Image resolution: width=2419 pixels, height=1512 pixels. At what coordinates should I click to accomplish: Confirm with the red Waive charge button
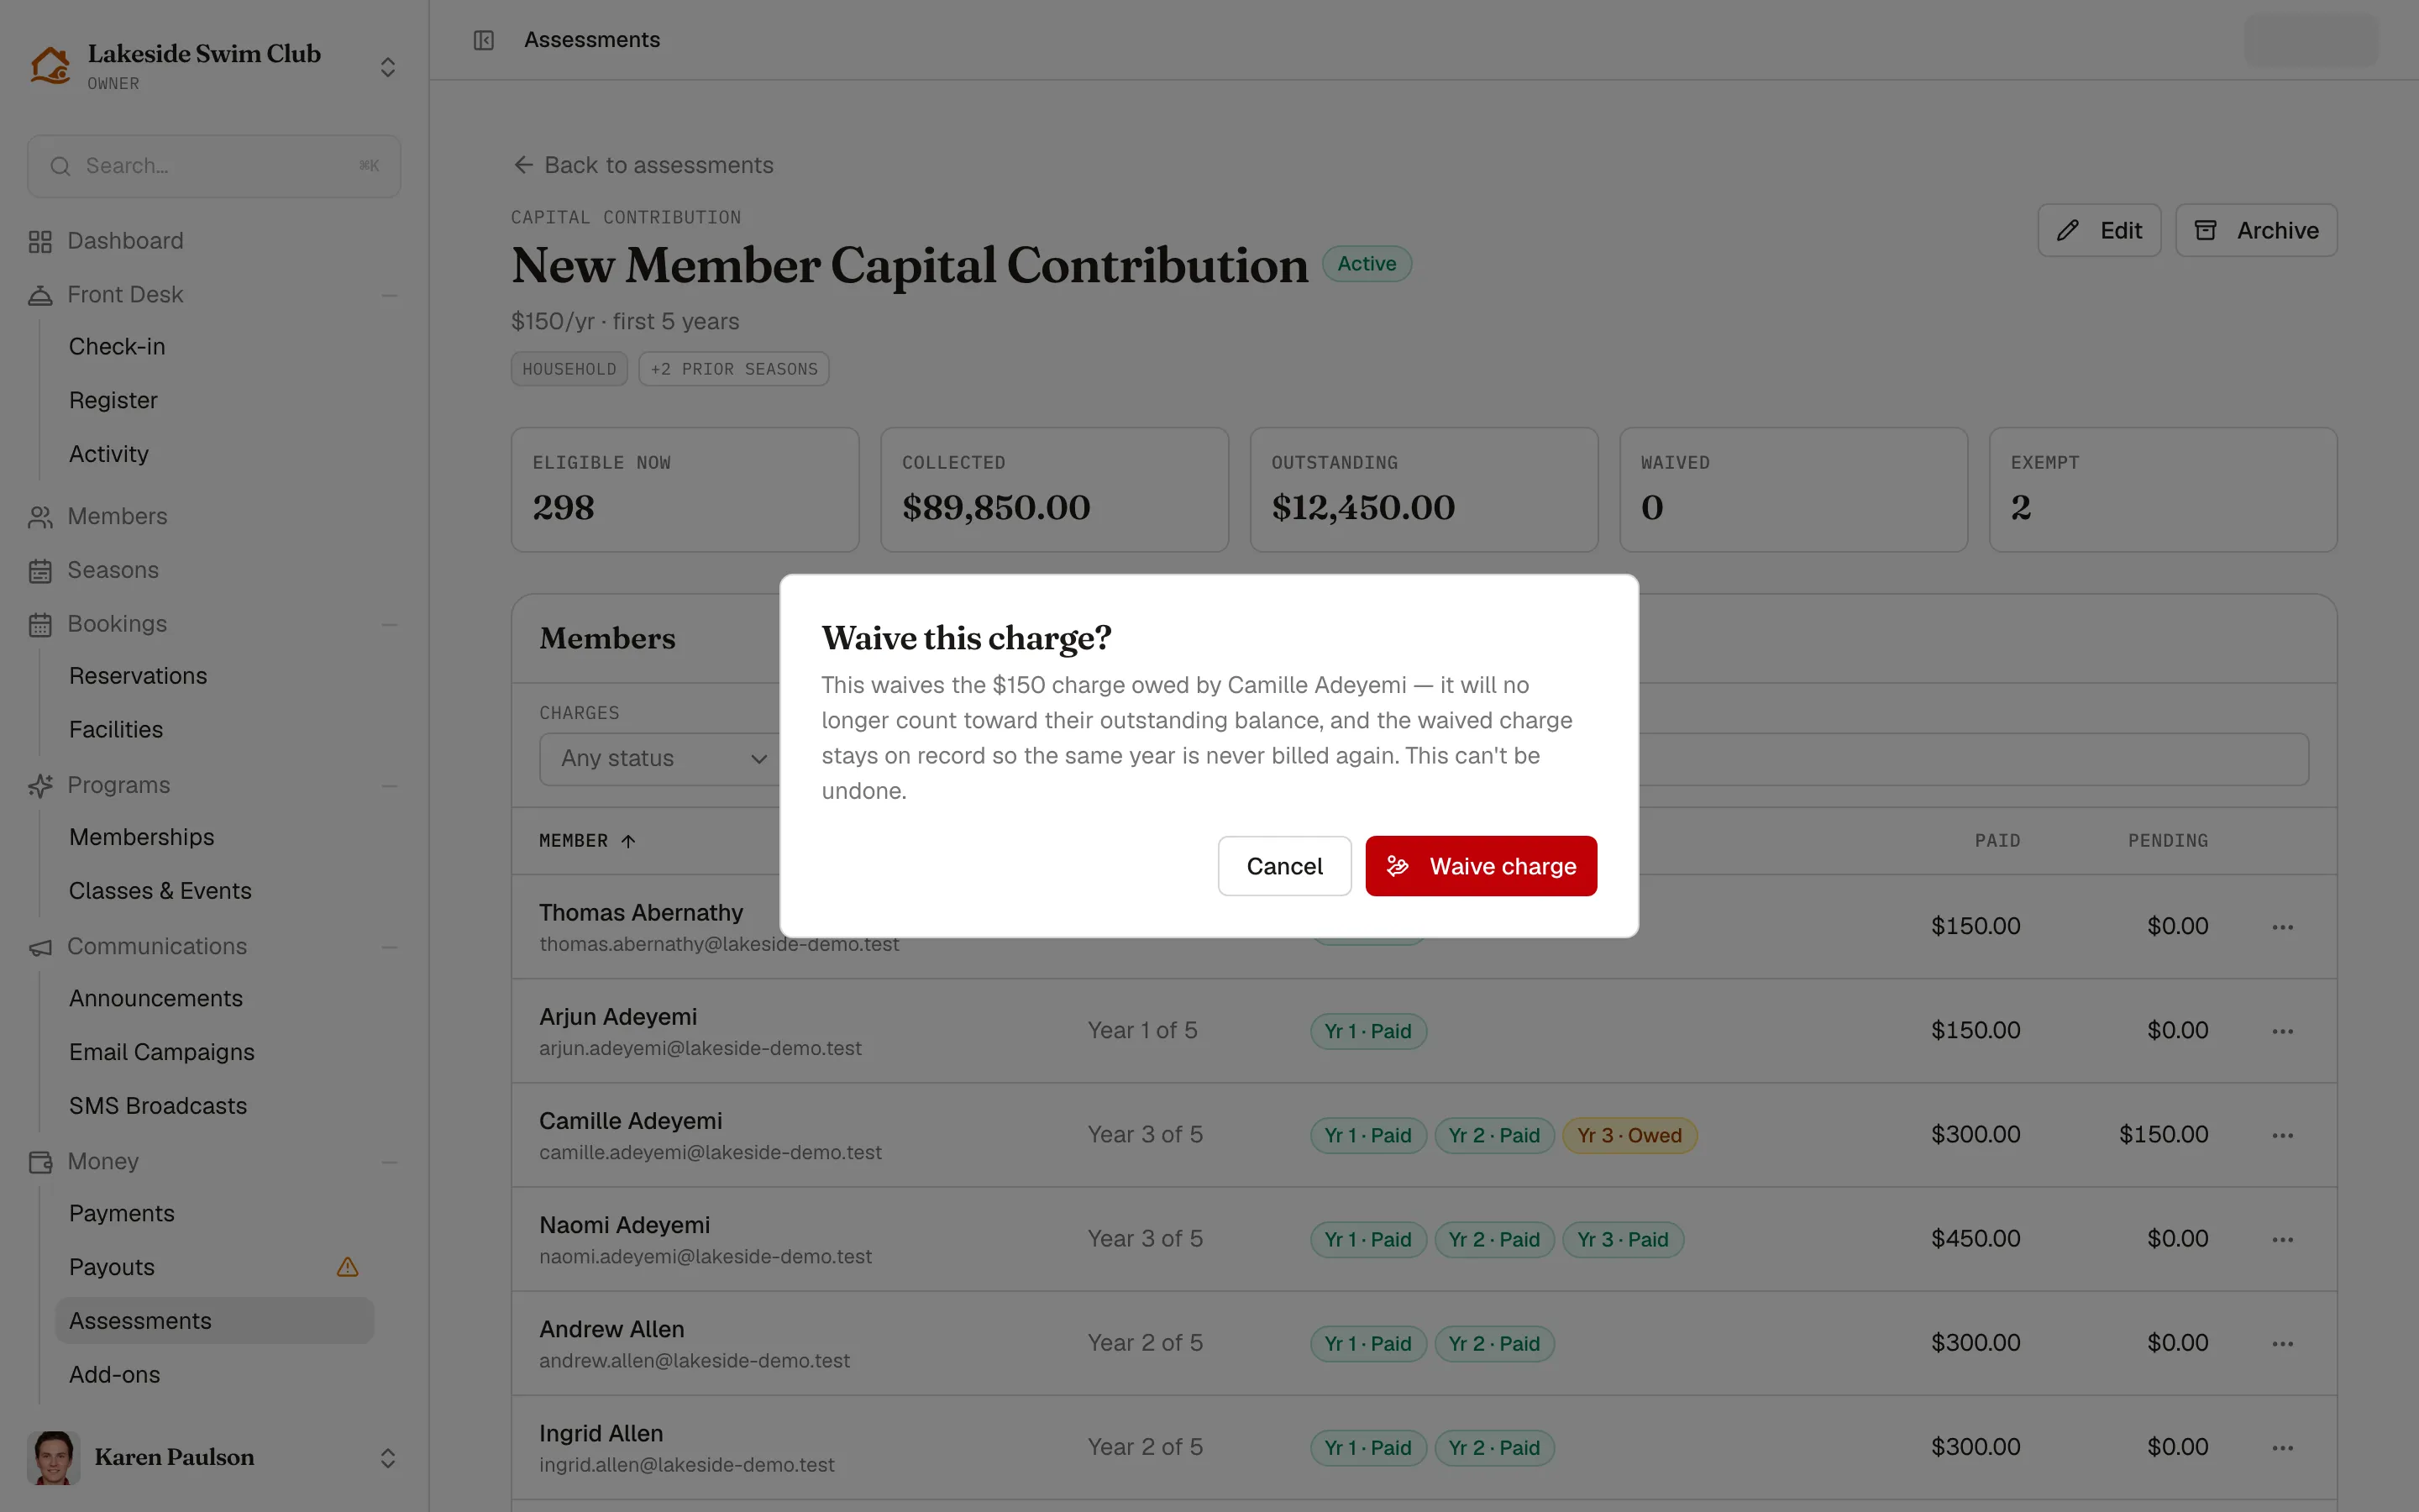click(x=1481, y=866)
